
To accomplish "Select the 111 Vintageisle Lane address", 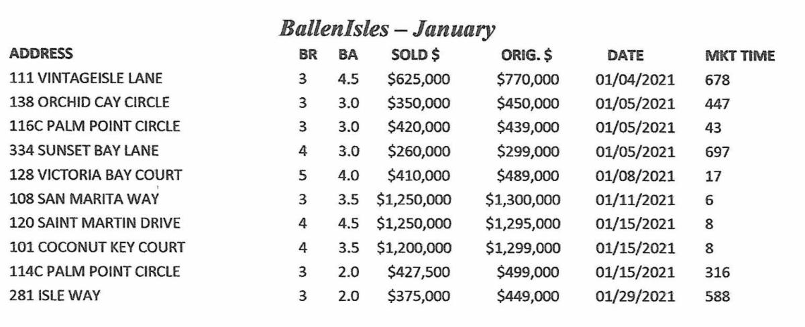I will [86, 78].
